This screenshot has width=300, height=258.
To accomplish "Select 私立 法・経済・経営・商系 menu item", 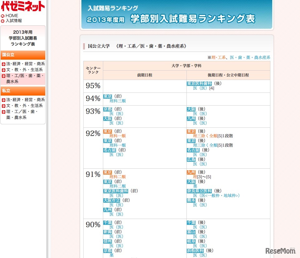I will coord(26,100).
